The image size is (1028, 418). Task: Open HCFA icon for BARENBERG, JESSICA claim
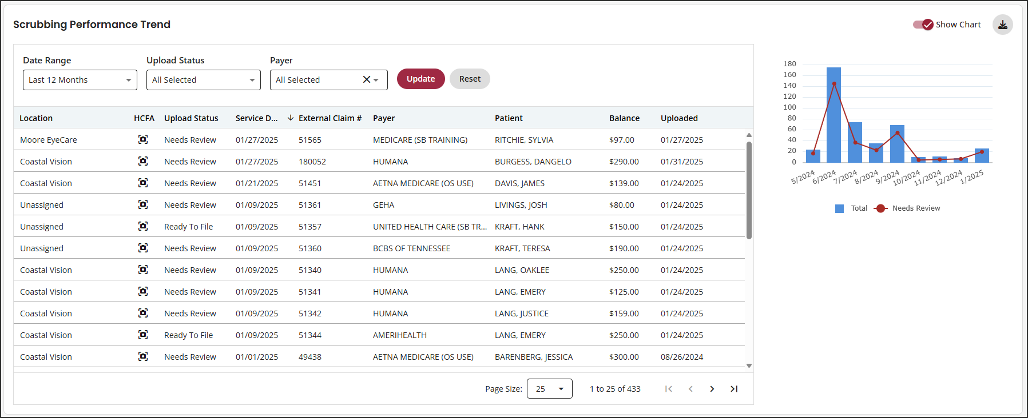143,356
